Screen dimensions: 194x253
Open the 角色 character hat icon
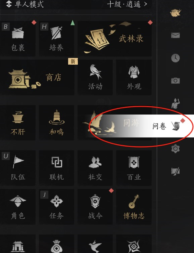[x=18, y=207]
